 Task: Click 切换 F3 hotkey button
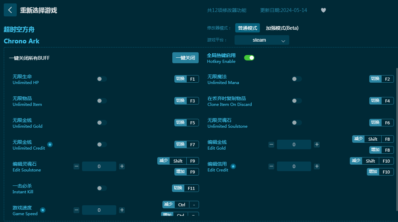(x=187, y=101)
